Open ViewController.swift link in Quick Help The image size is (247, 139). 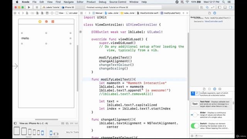213,22
